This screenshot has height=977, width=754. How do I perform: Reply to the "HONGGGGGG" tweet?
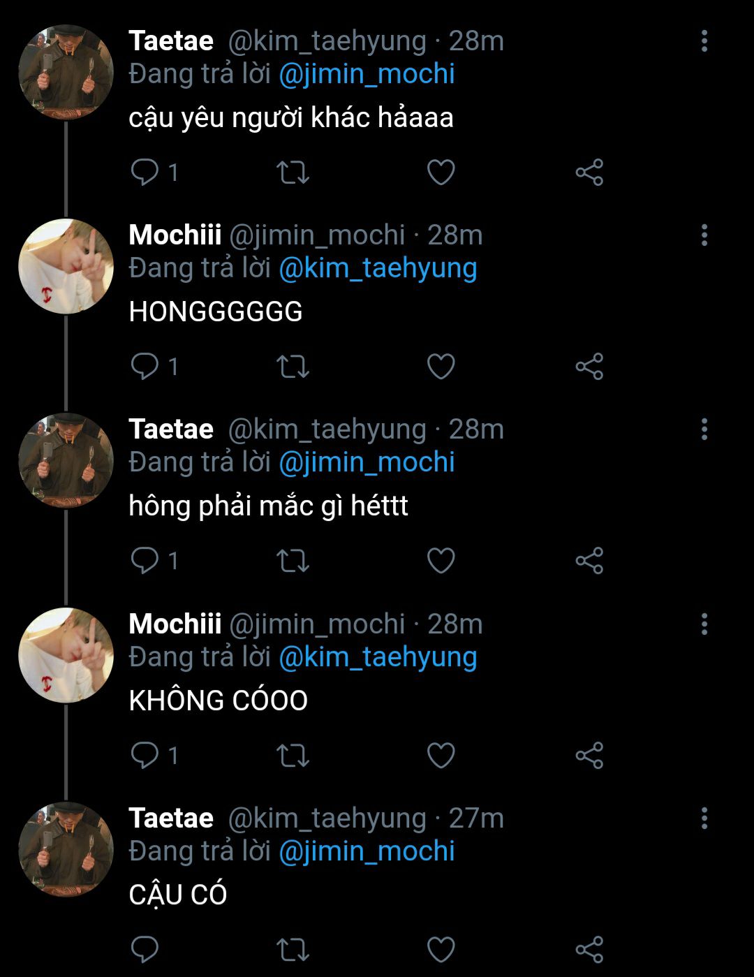[x=145, y=366]
